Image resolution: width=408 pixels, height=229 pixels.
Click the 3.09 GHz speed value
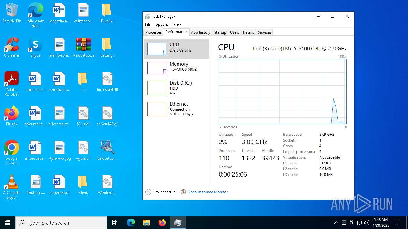point(254,142)
